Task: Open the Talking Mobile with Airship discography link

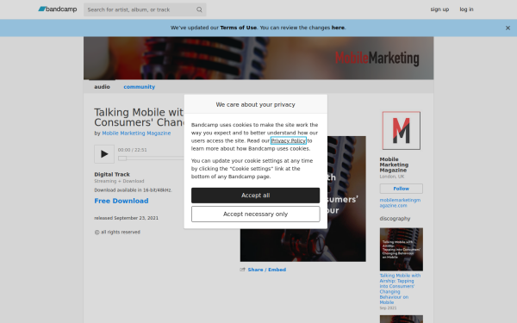Action: pyautogui.click(x=400, y=289)
